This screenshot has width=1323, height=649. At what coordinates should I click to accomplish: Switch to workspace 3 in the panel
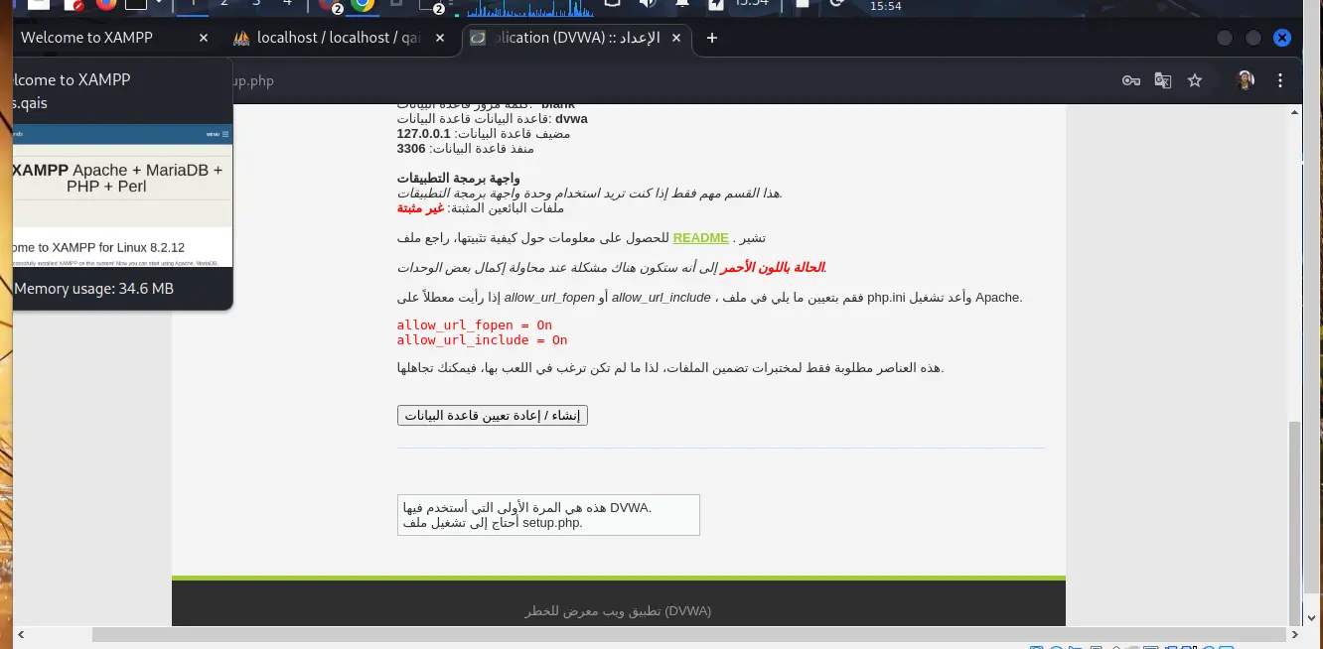(x=256, y=4)
